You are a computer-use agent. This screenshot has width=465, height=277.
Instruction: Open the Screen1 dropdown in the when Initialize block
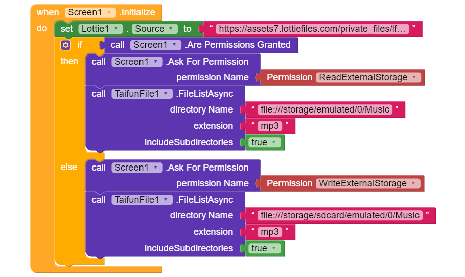(x=90, y=12)
